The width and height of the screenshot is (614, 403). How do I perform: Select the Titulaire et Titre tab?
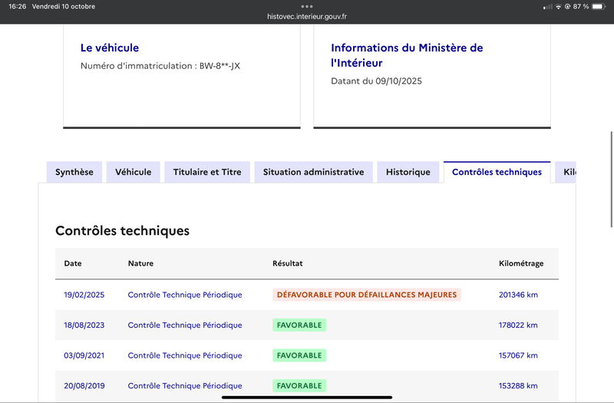pos(207,172)
